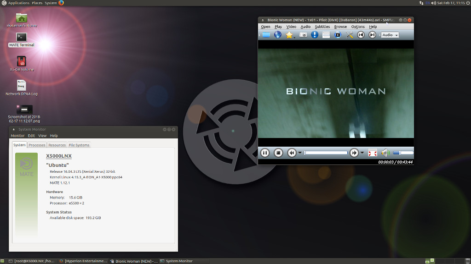The height and width of the screenshot is (264, 471).
Task: Launch Firefox from the top panel icon
Action: 61,3
